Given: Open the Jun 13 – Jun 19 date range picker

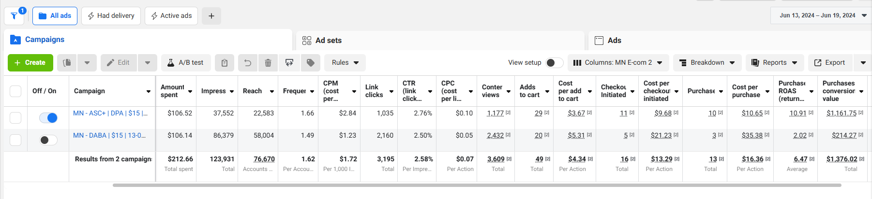Looking at the screenshot, I should point(821,15).
